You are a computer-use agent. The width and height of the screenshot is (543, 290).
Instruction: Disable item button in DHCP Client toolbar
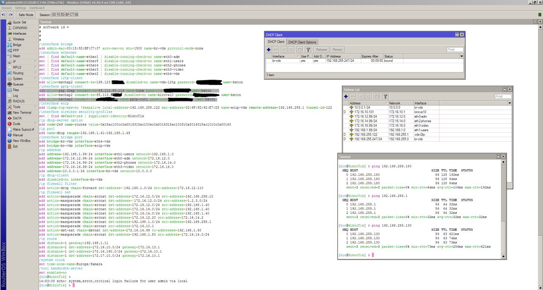[x=291, y=50]
